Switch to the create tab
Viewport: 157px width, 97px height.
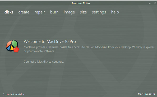(x=24, y=12)
